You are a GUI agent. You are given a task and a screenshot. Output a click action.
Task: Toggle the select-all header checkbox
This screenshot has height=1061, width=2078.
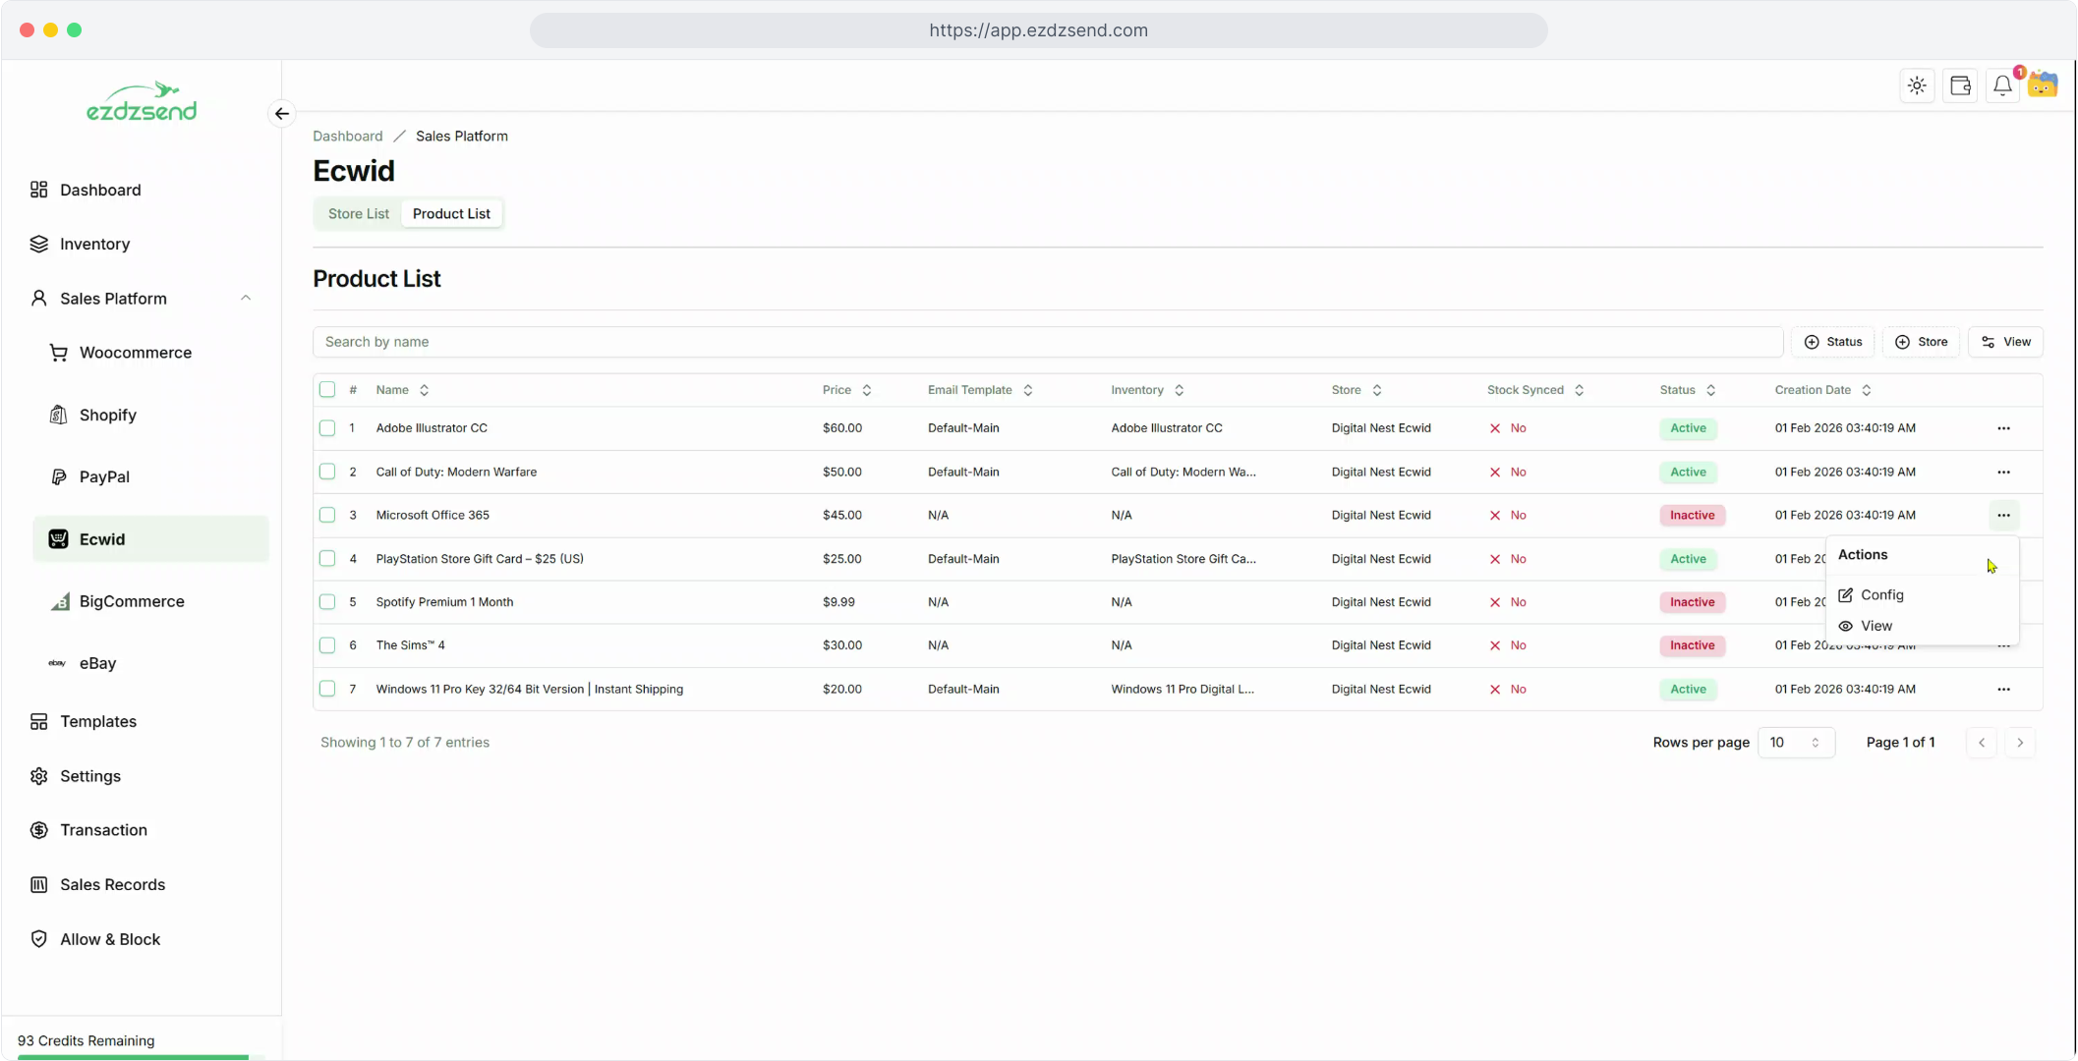click(327, 390)
